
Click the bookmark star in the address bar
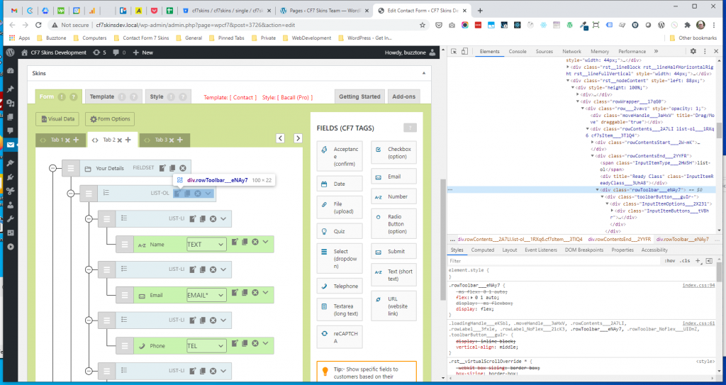423,25
